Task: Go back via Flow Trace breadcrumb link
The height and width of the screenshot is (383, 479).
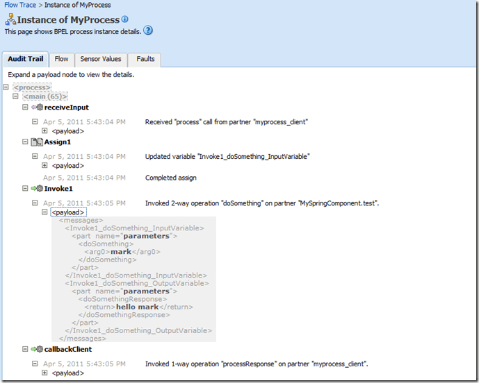Action: point(22,5)
